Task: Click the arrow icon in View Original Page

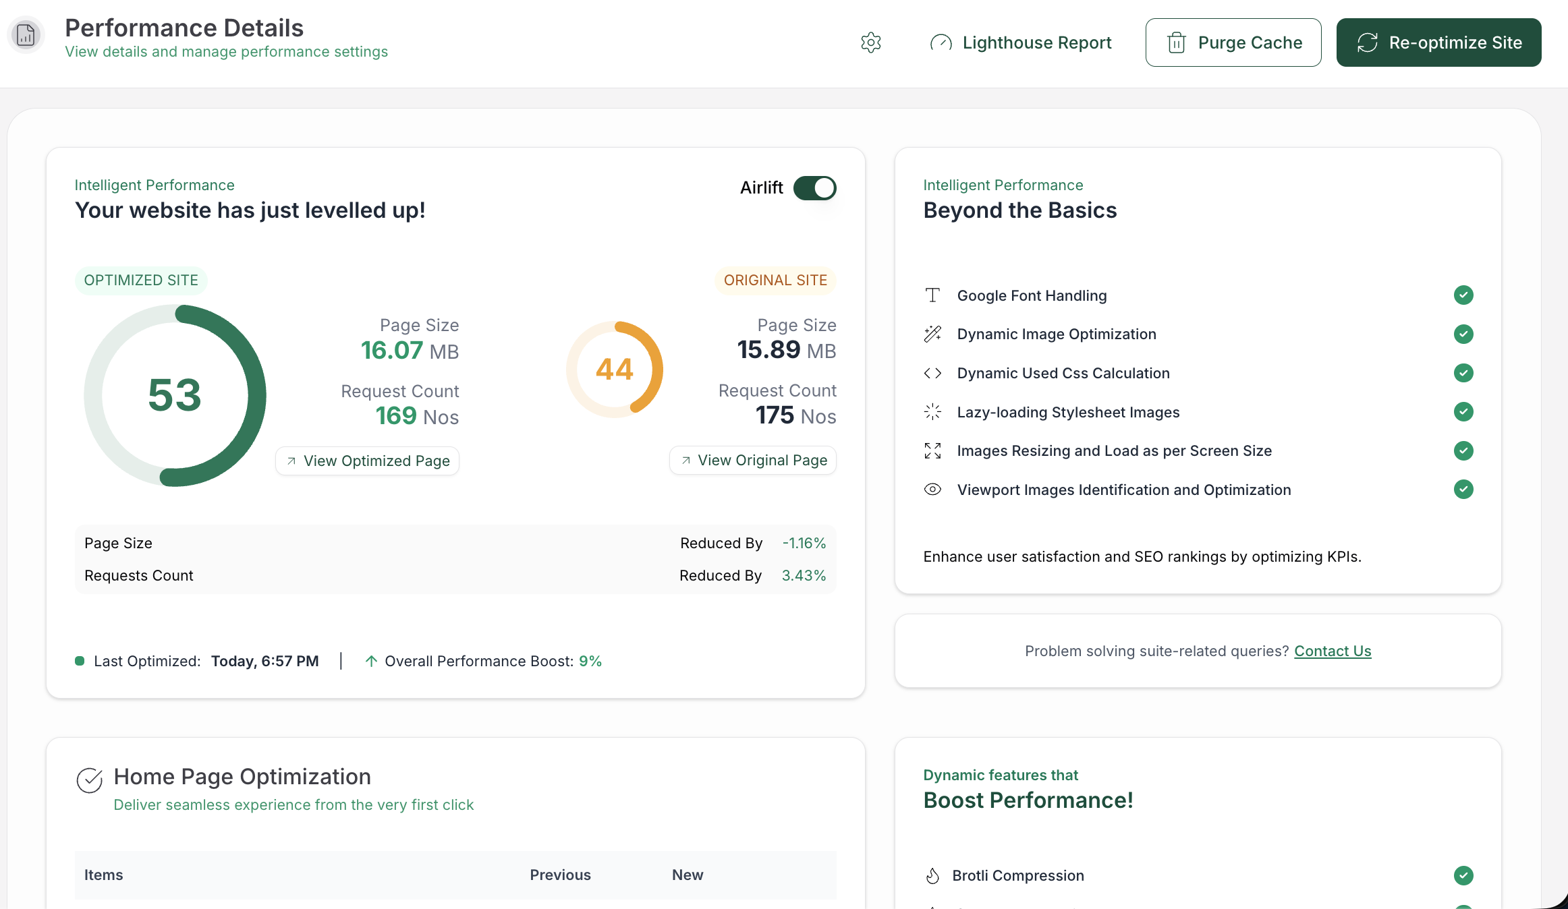Action: tap(685, 461)
